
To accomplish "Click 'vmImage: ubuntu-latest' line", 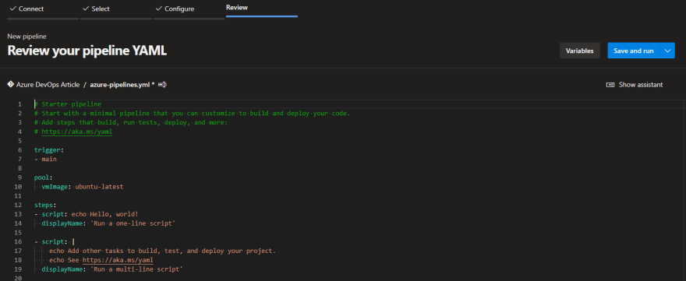I will [x=83, y=187].
